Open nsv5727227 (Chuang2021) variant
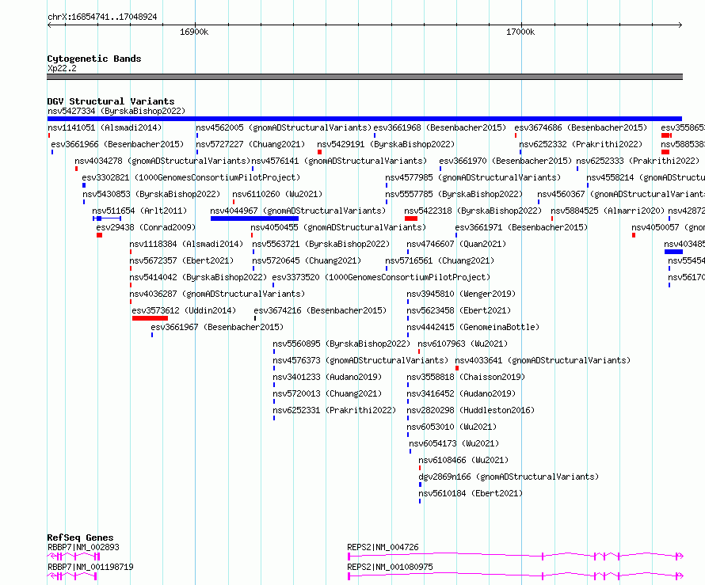This screenshot has width=705, height=585. coord(250,144)
